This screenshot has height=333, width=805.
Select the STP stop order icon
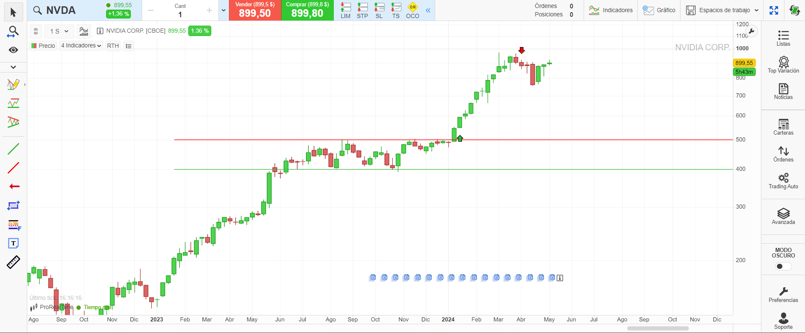click(x=362, y=10)
